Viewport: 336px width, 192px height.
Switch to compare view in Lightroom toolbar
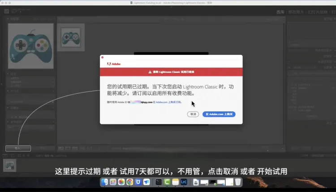tap(75, 148)
